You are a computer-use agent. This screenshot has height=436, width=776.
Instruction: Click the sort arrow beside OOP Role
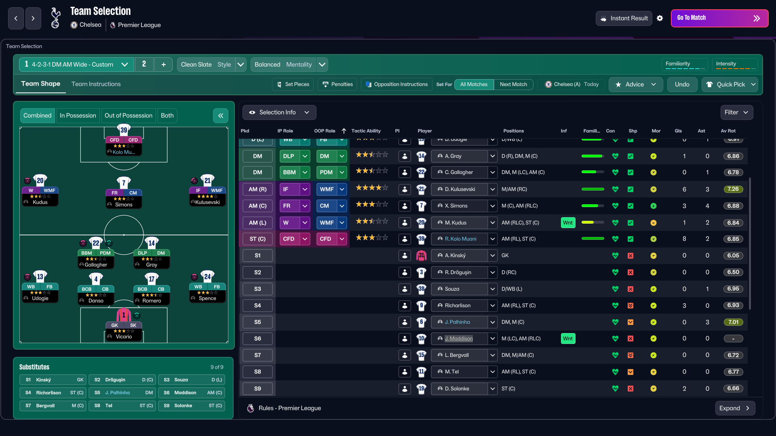coord(344,131)
